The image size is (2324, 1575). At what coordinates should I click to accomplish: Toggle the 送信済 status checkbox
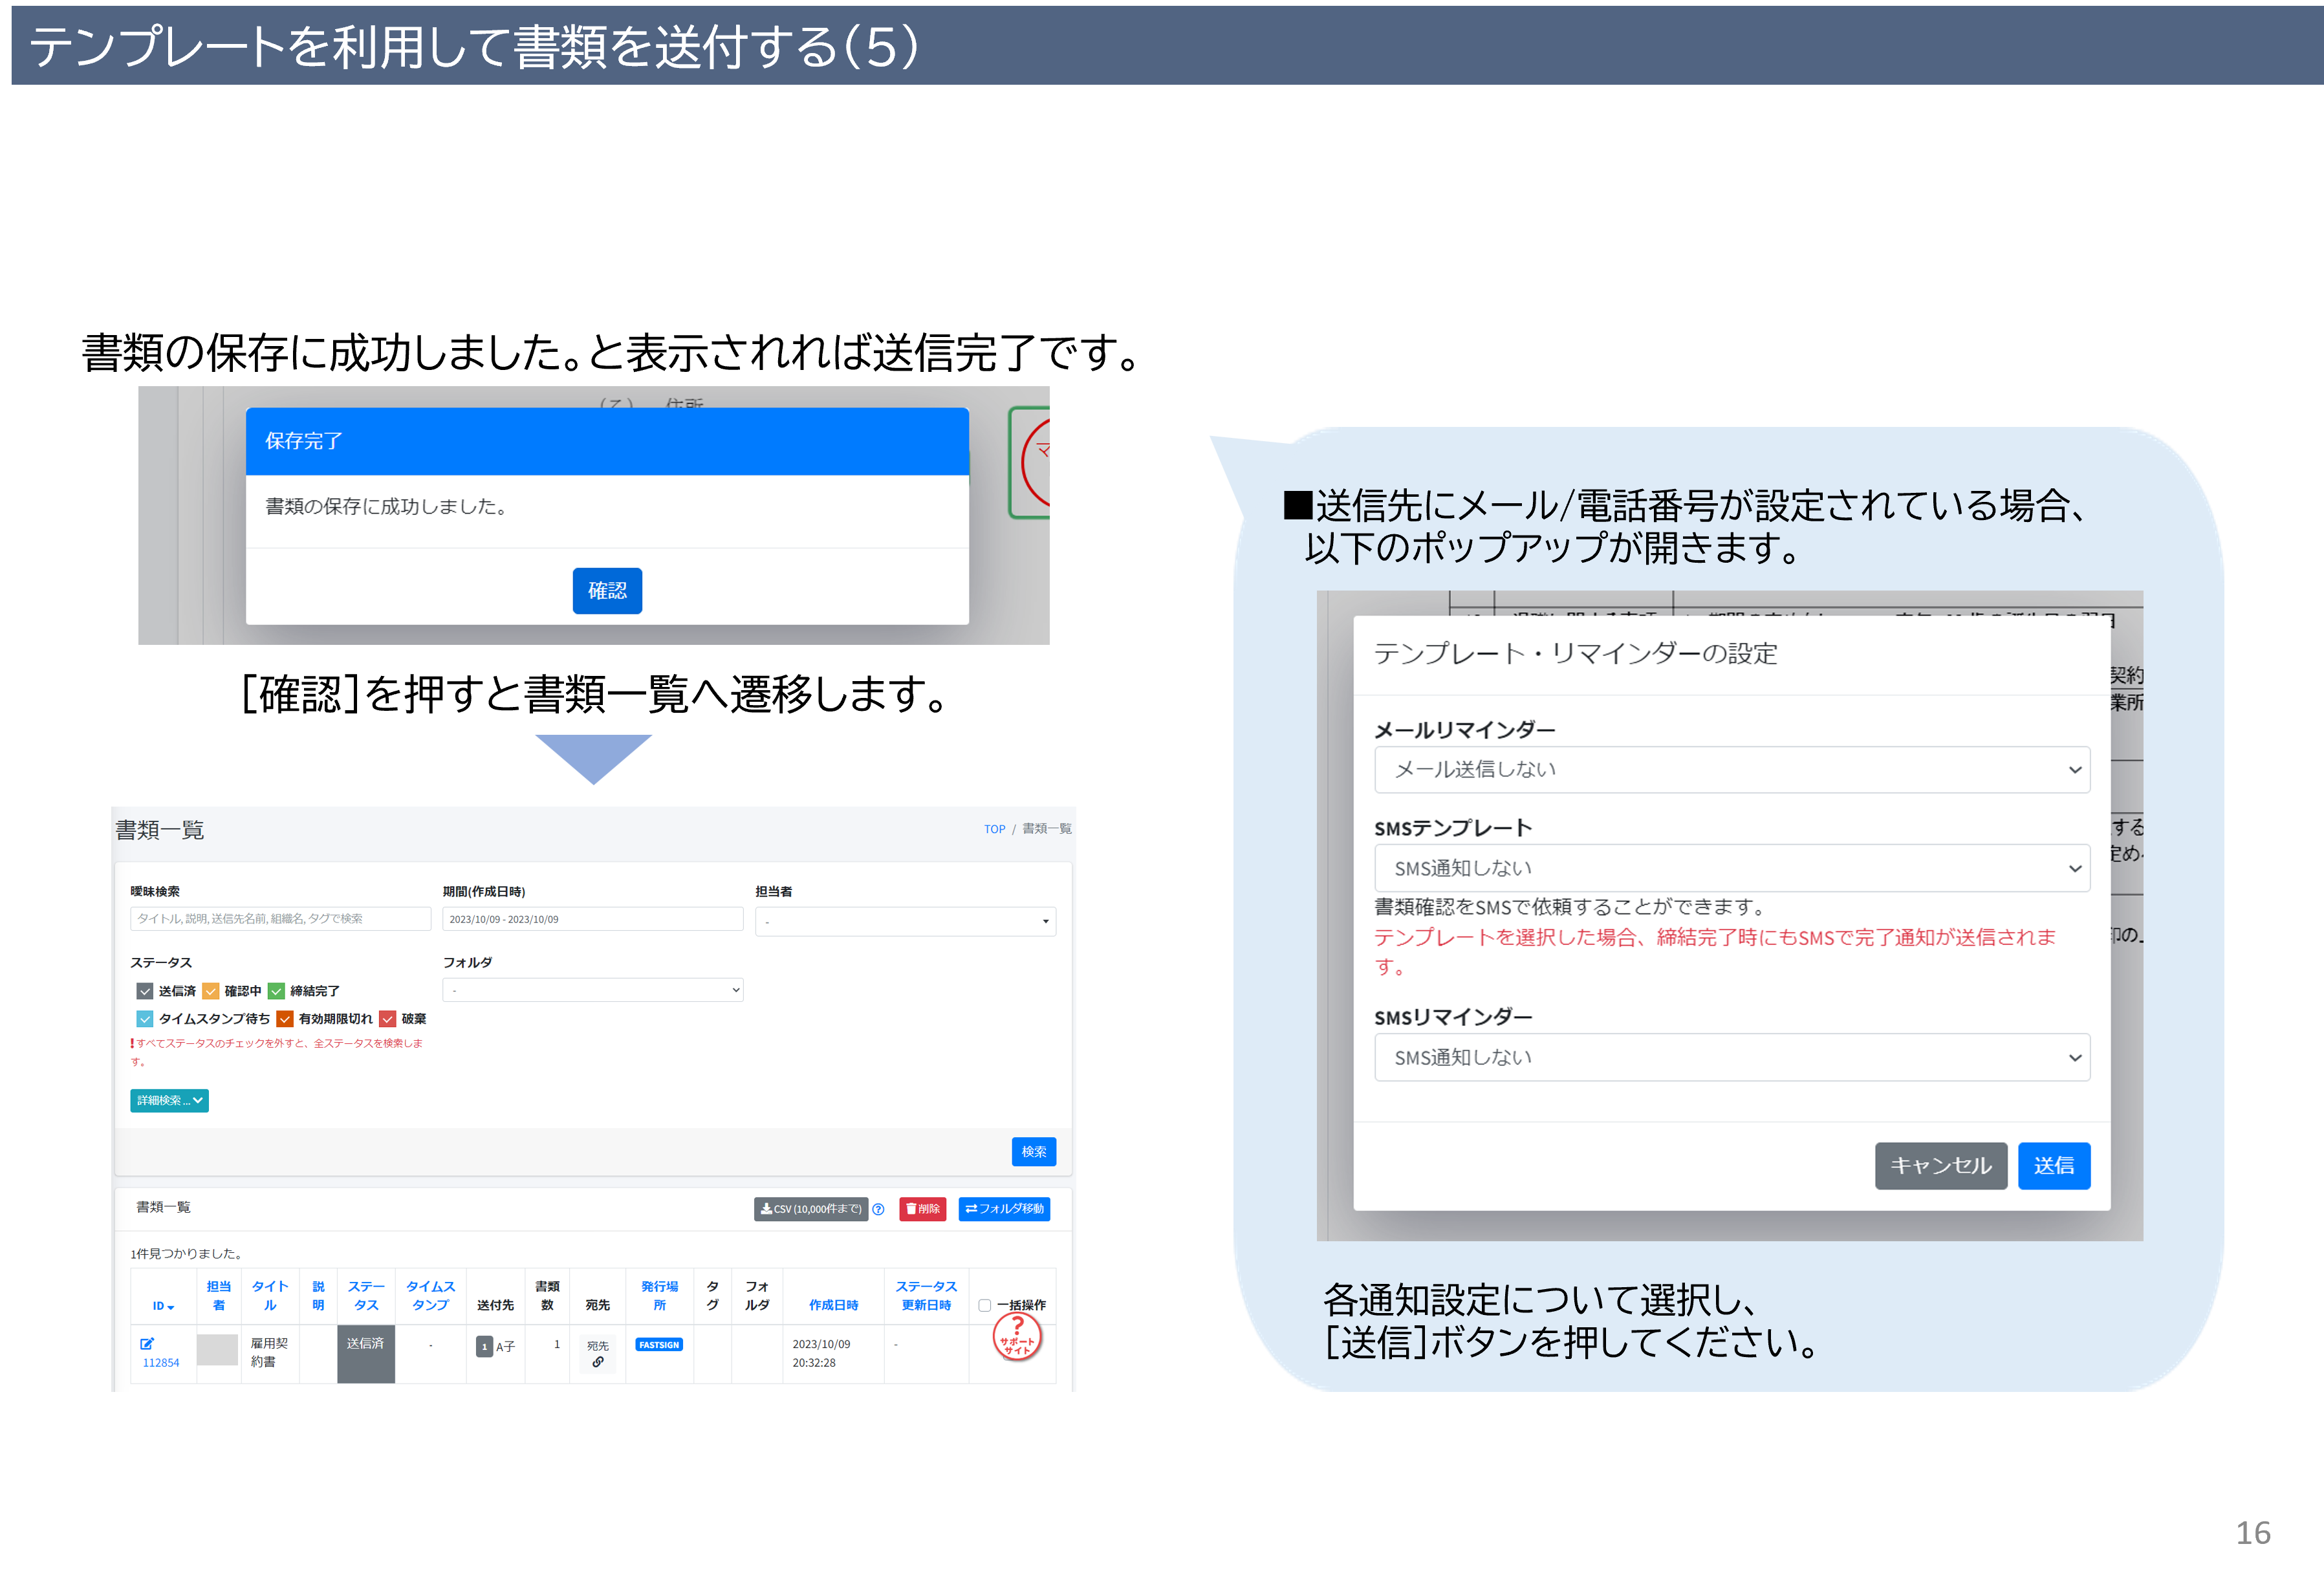tap(145, 991)
